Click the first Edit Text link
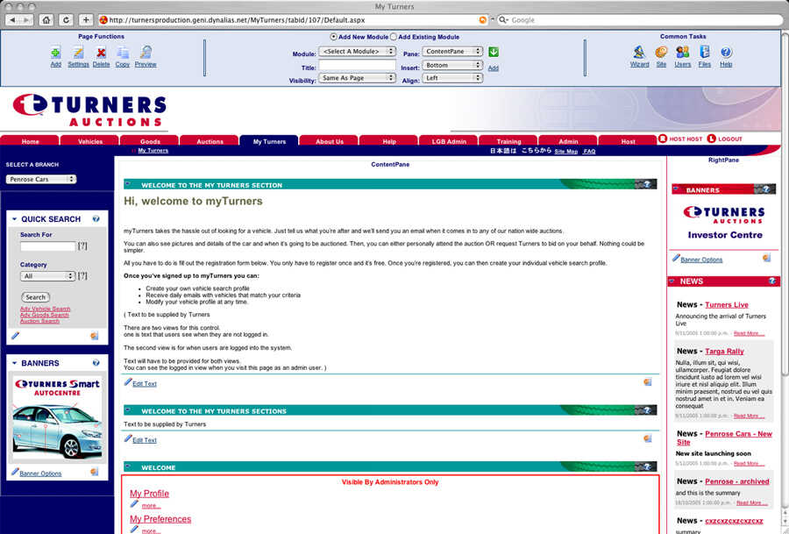The image size is (789, 534). point(145,383)
